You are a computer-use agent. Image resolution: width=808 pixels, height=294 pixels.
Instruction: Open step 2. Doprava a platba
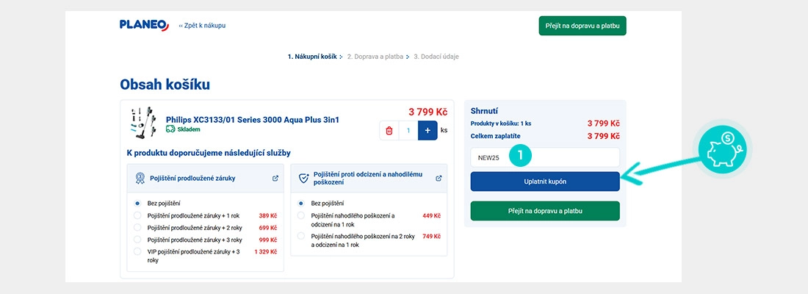click(376, 57)
